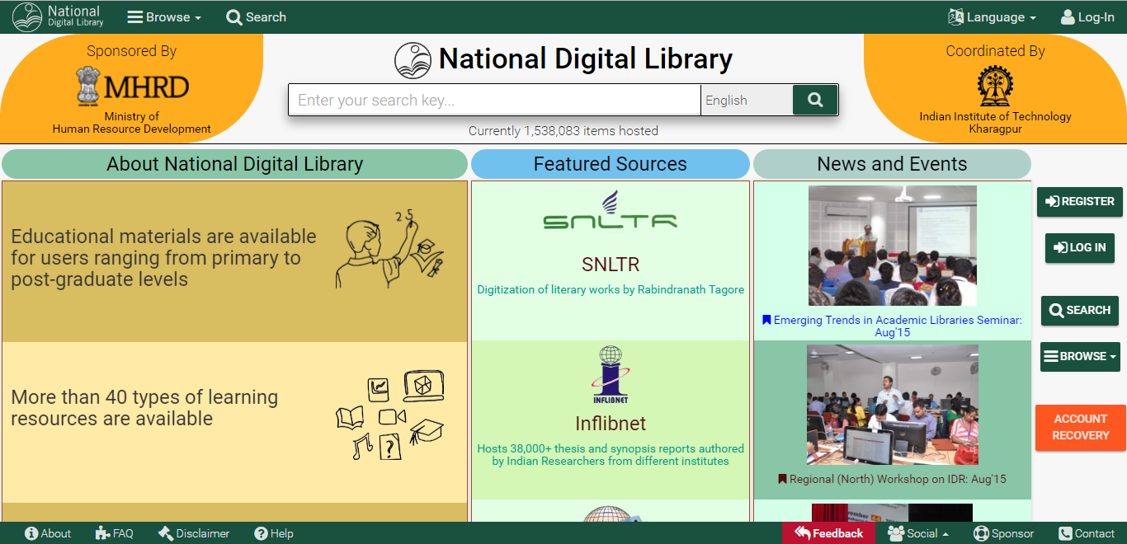Open the Inflibnet source title link
1127x544 pixels.
tap(611, 424)
